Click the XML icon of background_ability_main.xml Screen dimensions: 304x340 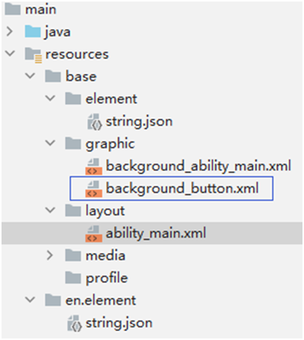pyautogui.click(x=94, y=167)
